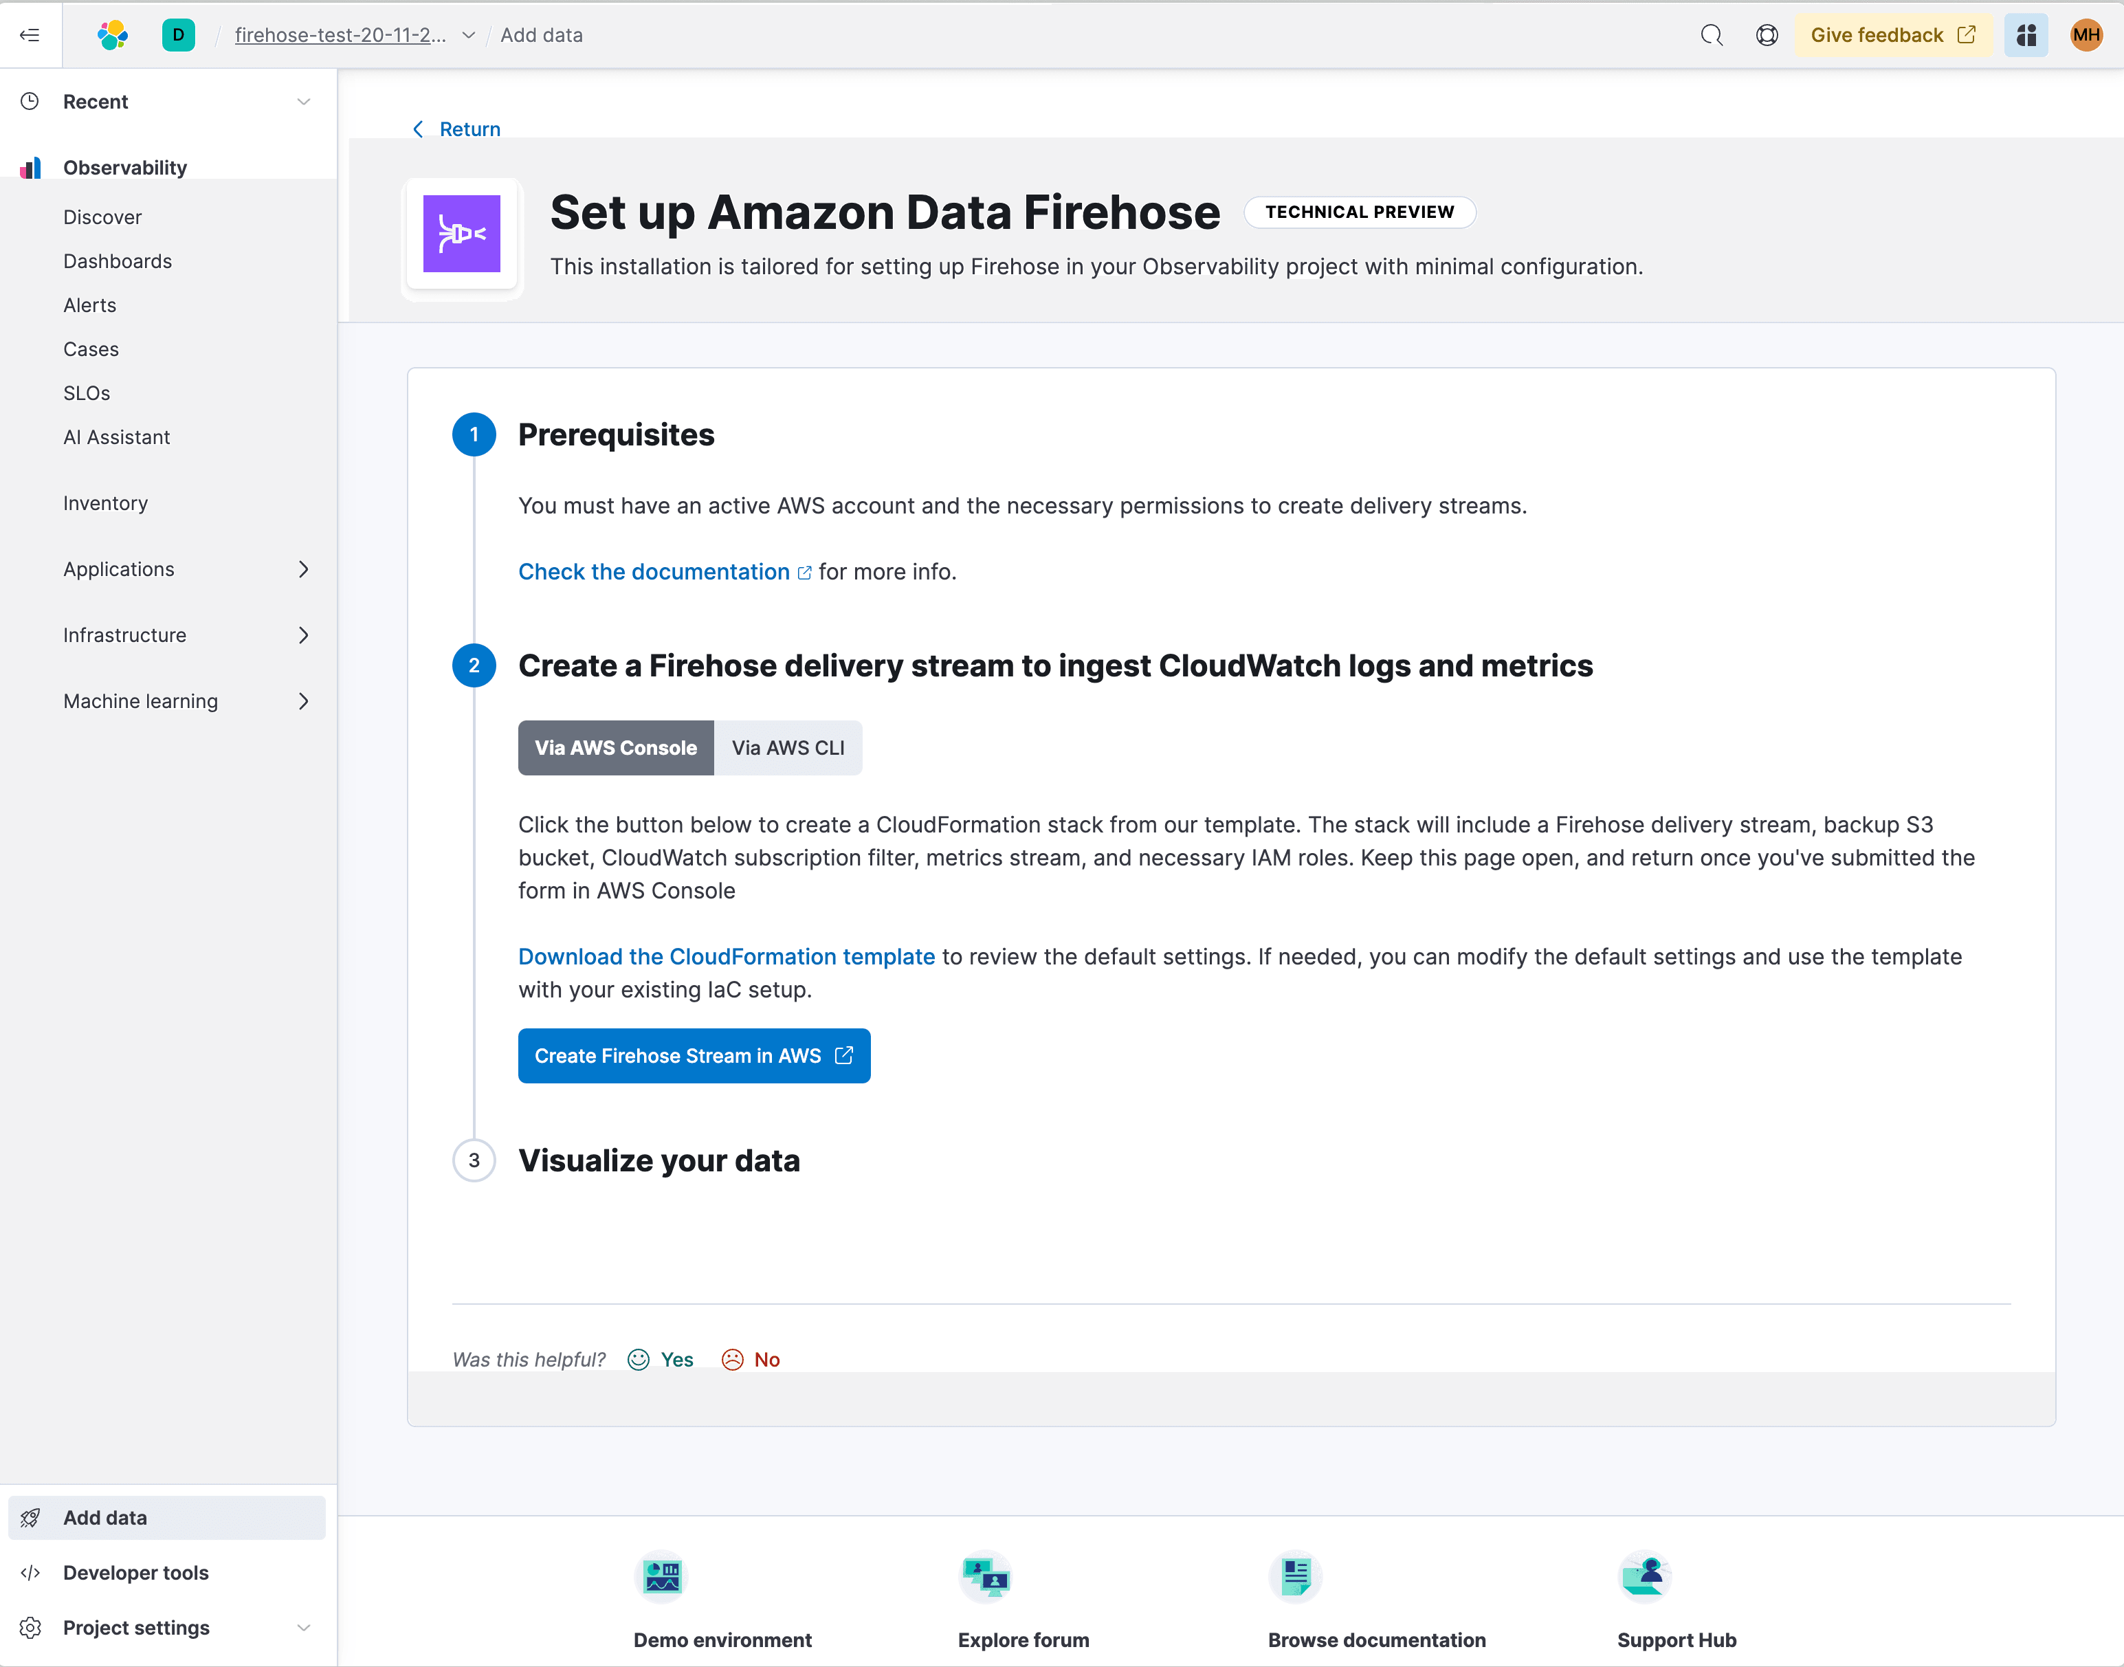Click the Support Hub icon

tap(1644, 1576)
